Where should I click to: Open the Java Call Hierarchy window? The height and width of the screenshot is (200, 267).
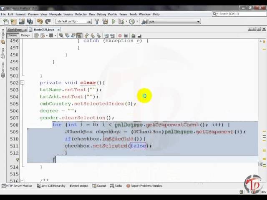[51, 186]
